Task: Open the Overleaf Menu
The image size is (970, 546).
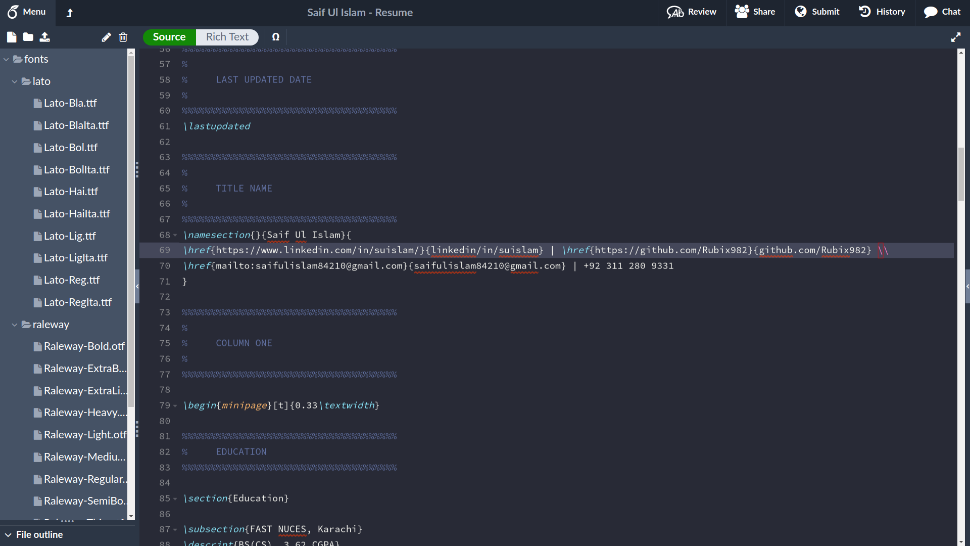Action: pyautogui.click(x=26, y=12)
